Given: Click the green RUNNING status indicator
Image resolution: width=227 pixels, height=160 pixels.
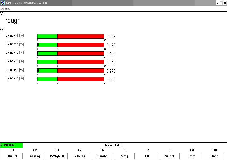Looking at the screenshot, I should [x=11, y=145].
